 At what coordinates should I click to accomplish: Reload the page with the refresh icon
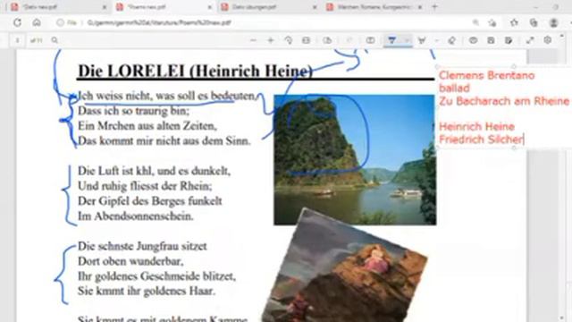pos(17,22)
